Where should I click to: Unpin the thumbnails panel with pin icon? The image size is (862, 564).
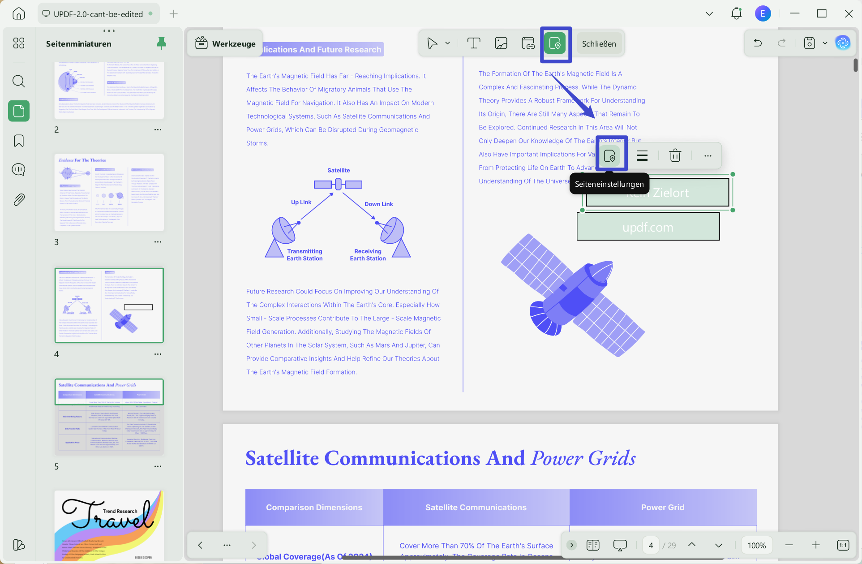pyautogui.click(x=162, y=43)
